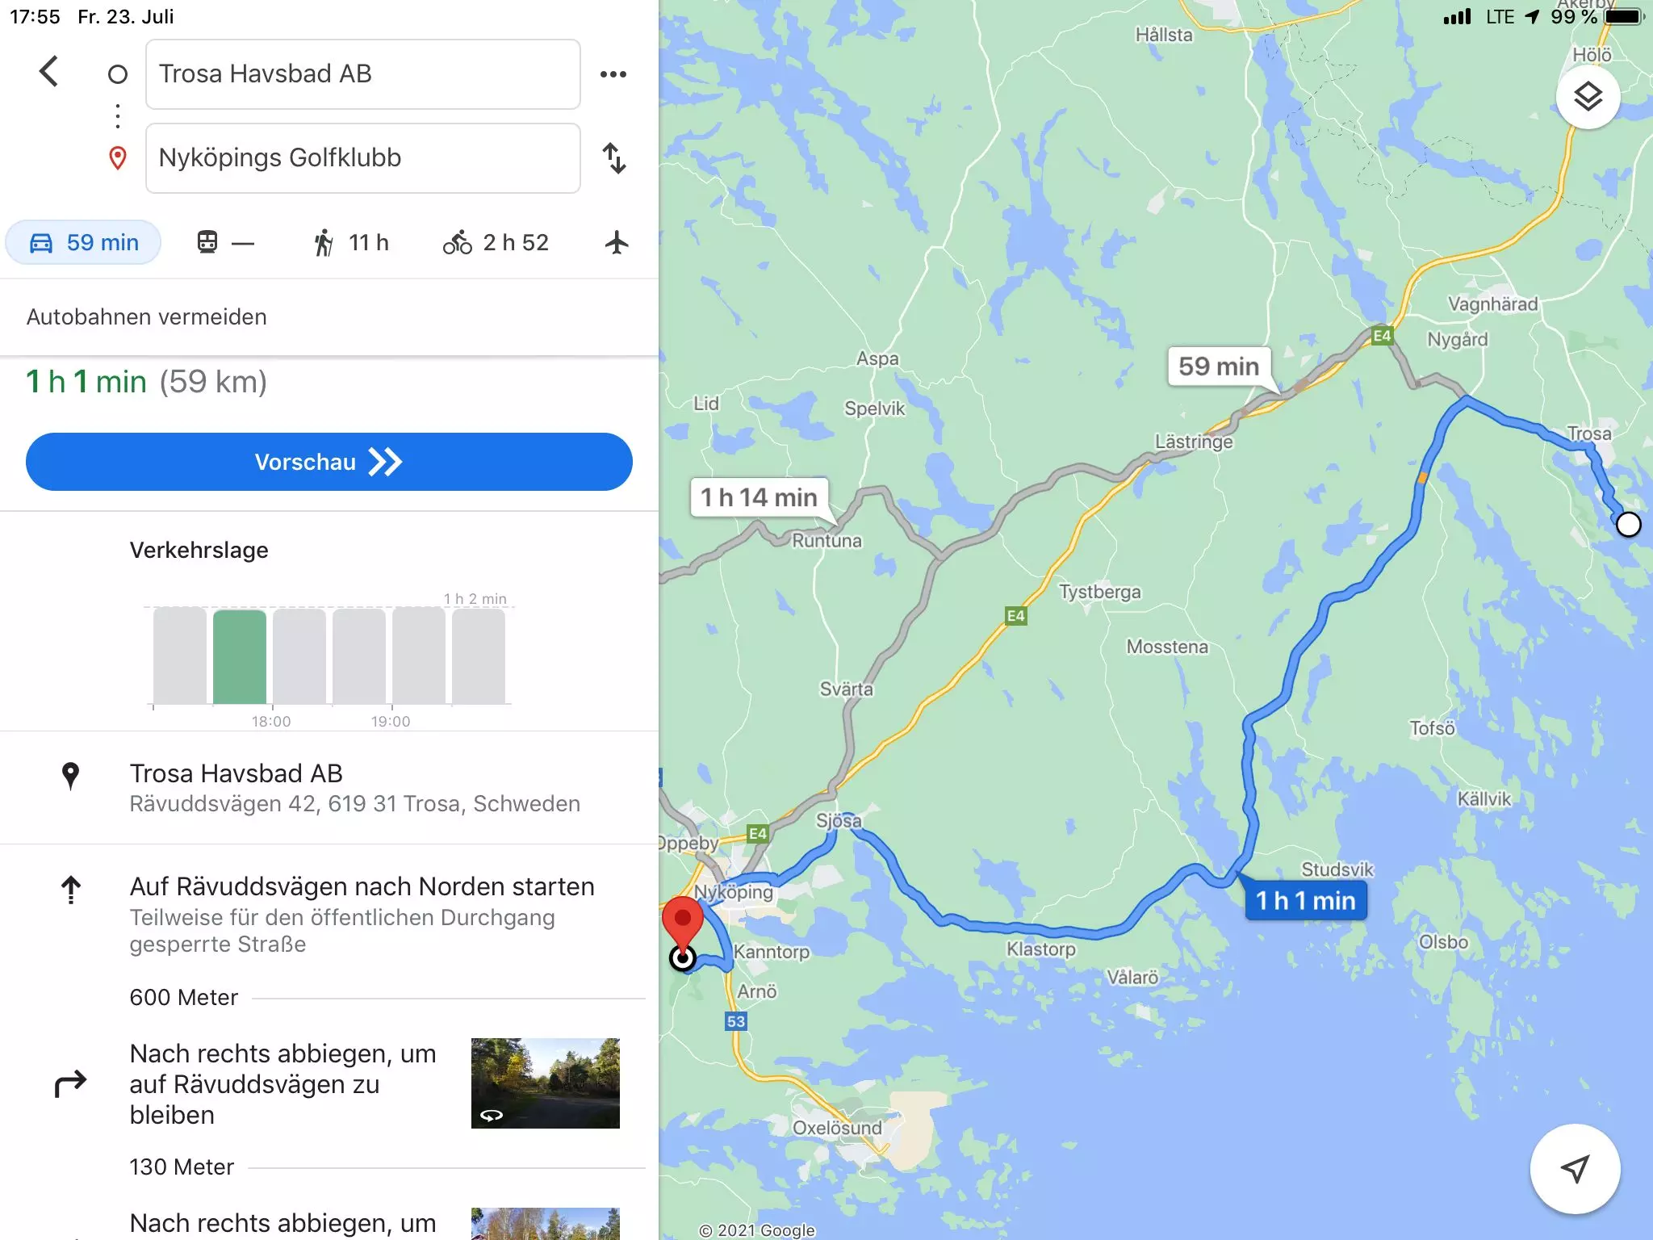Swap start and destination with arrows icon
The height and width of the screenshot is (1240, 1653).
(614, 158)
